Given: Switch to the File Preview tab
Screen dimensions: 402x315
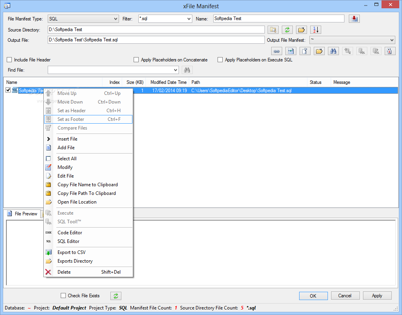Looking at the screenshot, I should coord(22,213).
